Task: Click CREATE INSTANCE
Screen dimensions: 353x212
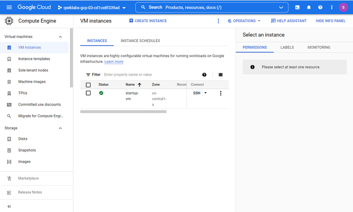Action: (x=148, y=21)
